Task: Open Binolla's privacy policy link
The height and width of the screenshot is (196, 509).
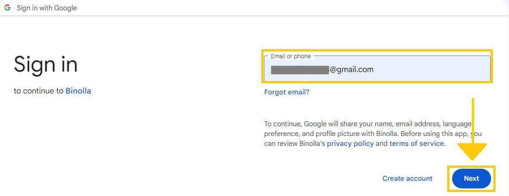Action: coord(350,144)
